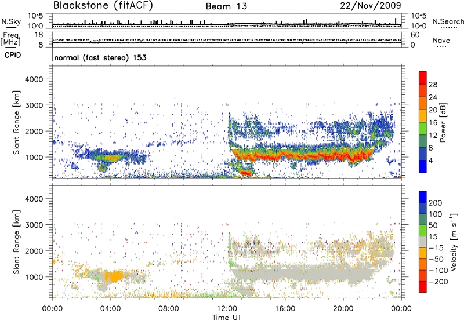Select the bright blue top Velocity colorbar segment

pos(423,197)
